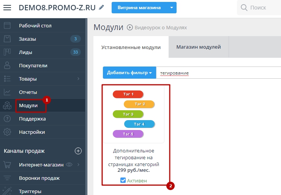Click the orders badge showing 3
This screenshot has height=195, width=281.
coord(76,39)
